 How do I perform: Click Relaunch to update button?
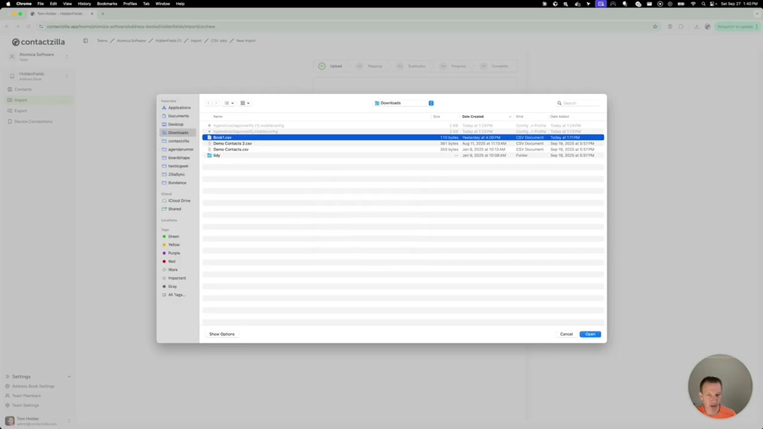coord(737,27)
